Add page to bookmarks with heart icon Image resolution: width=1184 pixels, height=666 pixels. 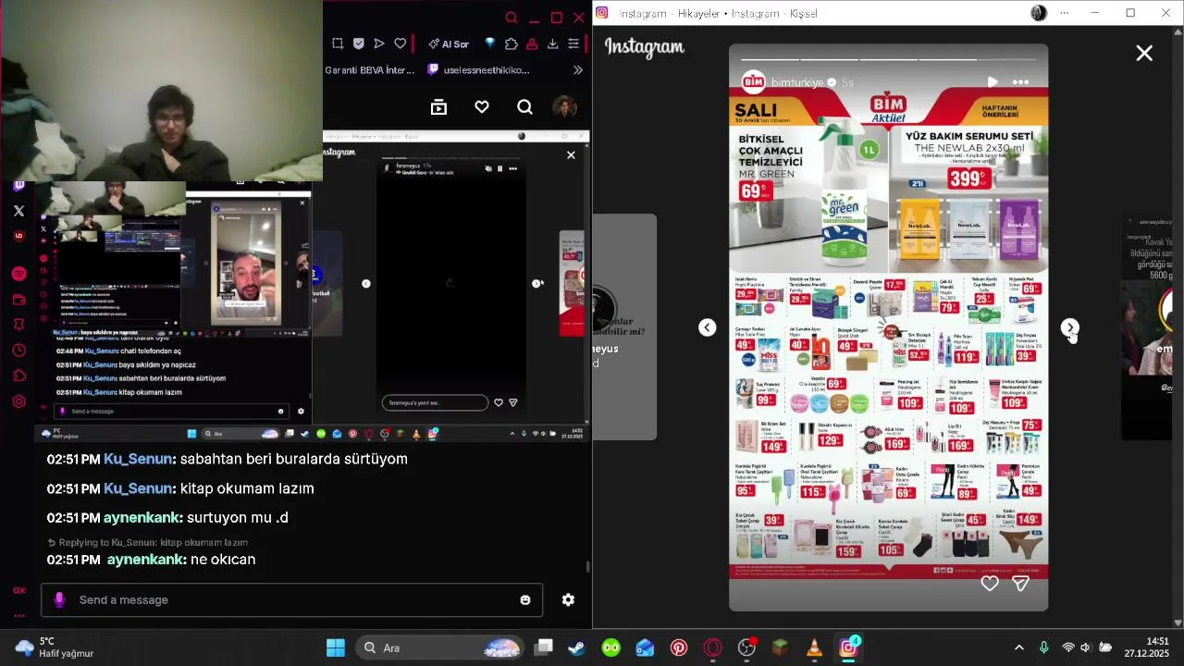[400, 43]
